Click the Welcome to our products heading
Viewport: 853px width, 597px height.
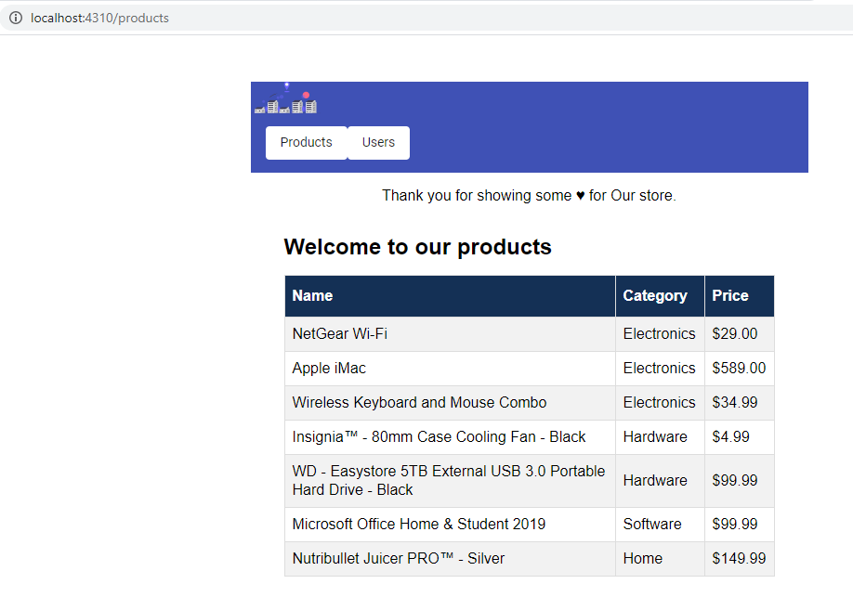point(417,247)
